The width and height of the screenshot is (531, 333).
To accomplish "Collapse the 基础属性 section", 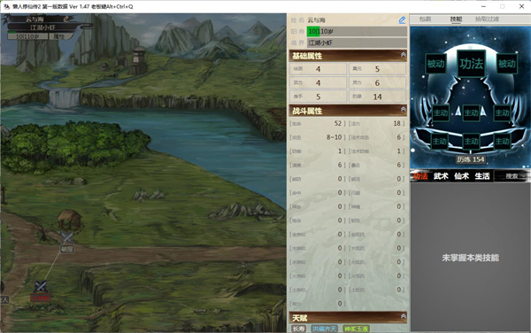I will point(404,55).
